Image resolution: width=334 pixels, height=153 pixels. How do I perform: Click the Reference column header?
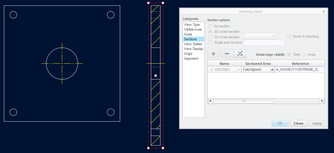coord(300,64)
